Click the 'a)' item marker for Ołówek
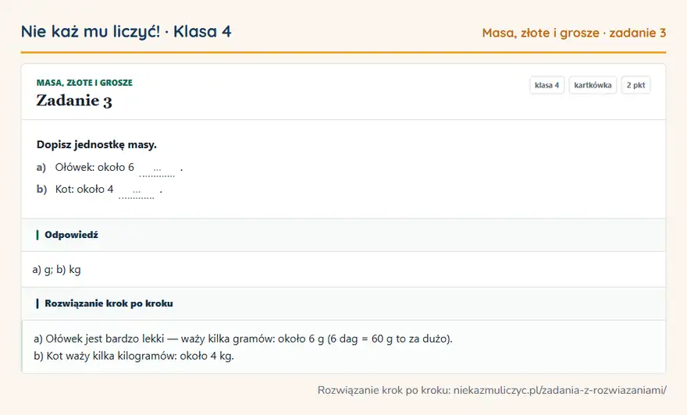 pyautogui.click(x=41, y=167)
